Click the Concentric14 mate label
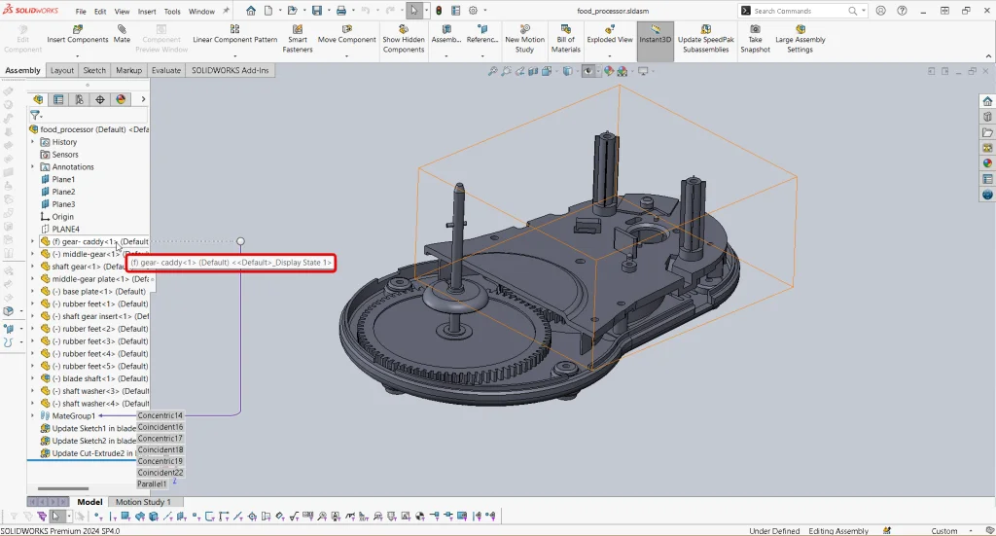Image resolution: width=996 pixels, height=536 pixels. [x=160, y=415]
